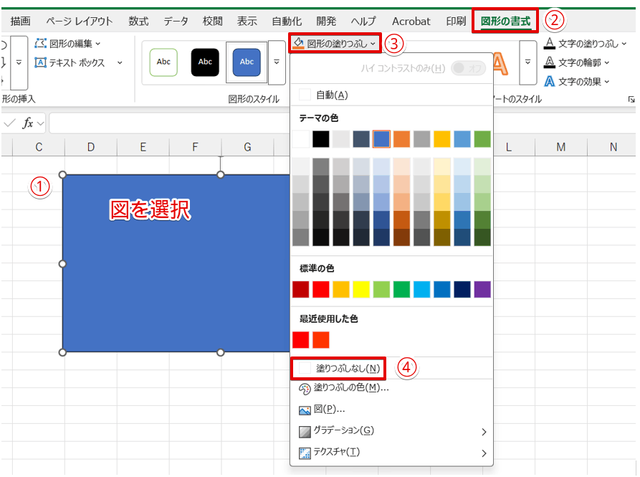
Task: Apply the blue Abc shape style
Action: [247, 62]
